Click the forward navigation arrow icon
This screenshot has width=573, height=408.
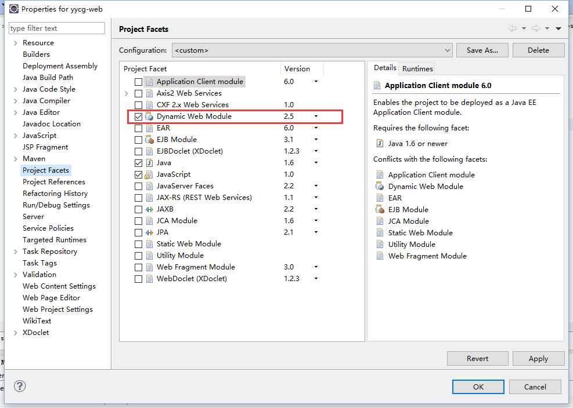[x=536, y=28]
